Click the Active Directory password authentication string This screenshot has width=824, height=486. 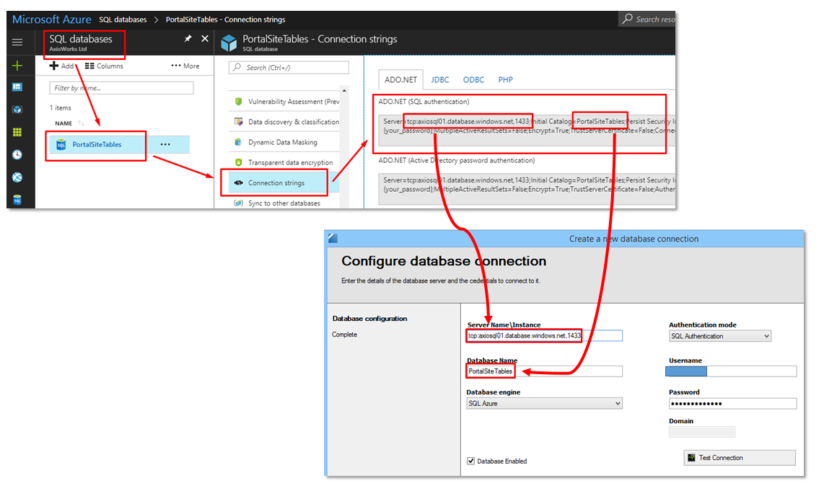pos(527,189)
